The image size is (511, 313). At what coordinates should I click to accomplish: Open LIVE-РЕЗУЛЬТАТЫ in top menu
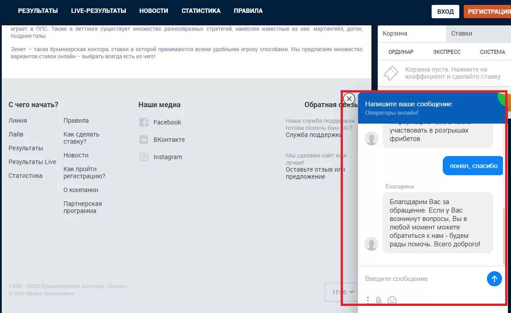[x=99, y=11]
